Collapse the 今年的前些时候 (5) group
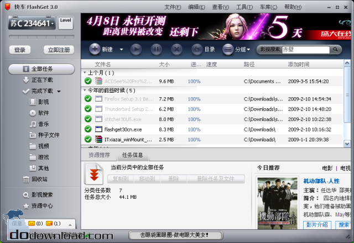 [x=85, y=90]
